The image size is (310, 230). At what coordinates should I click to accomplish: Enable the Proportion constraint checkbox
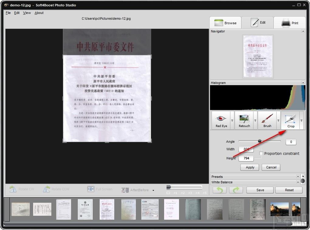coord(261,153)
